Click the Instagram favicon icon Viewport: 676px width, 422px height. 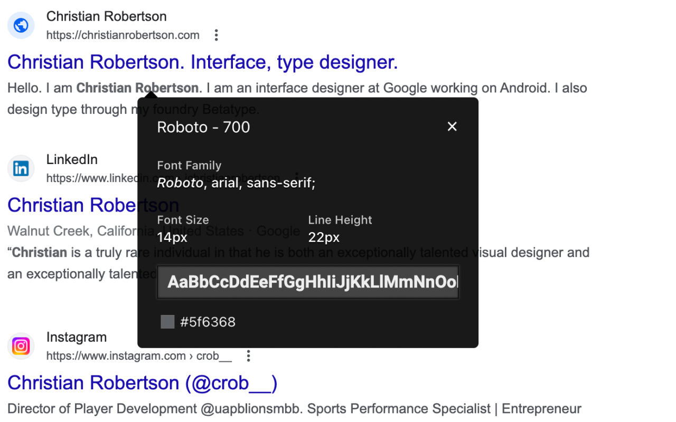(21, 346)
